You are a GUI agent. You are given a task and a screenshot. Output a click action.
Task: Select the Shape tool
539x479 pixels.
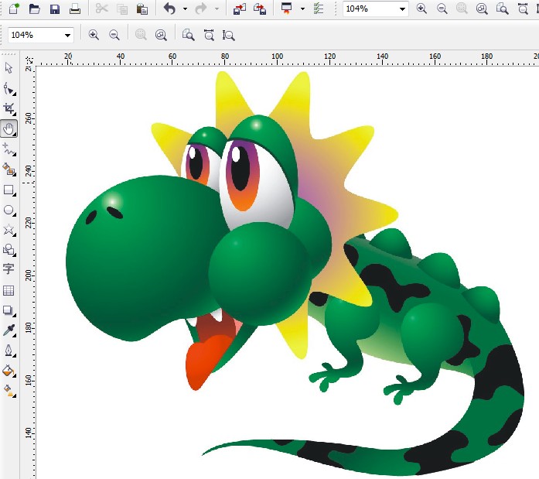(9, 89)
